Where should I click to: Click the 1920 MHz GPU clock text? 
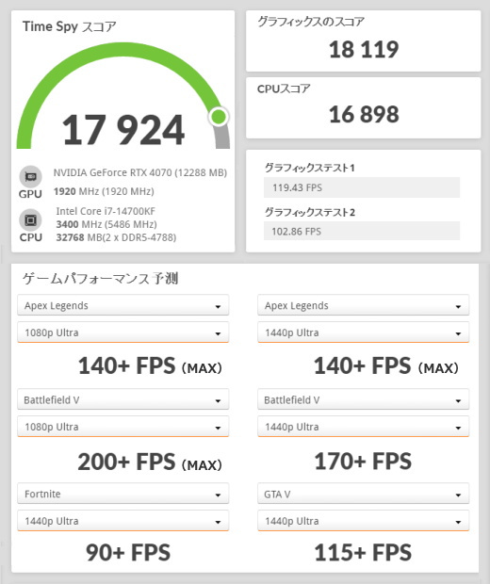pyautogui.click(x=104, y=191)
